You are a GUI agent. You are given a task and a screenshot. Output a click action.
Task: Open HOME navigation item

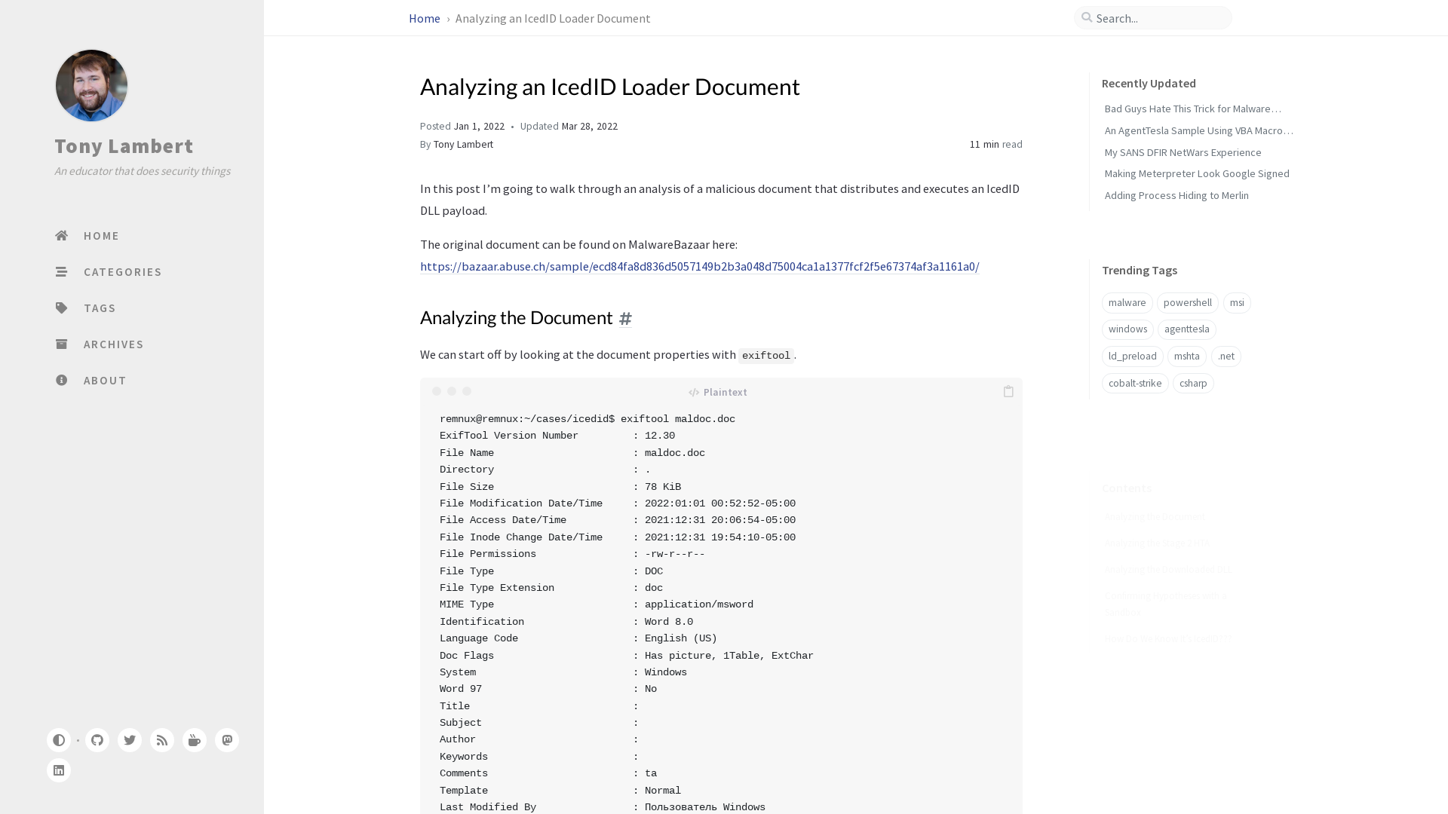102,236
